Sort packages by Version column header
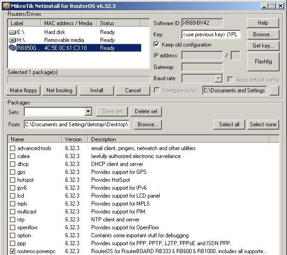Screen dimensions: 287x255 click(x=75, y=139)
